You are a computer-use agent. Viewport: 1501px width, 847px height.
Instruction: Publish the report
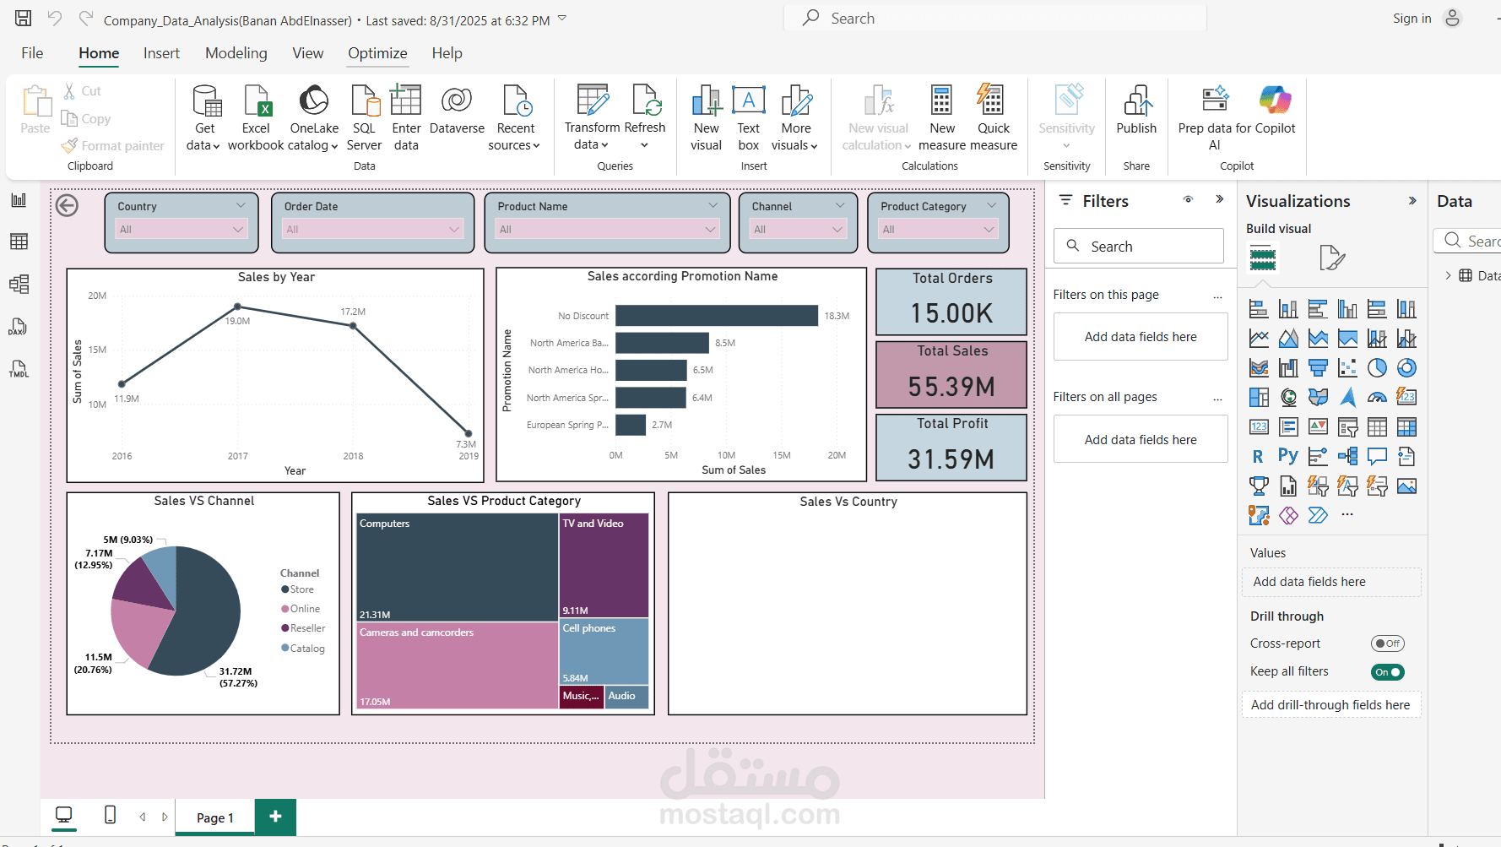tap(1136, 116)
